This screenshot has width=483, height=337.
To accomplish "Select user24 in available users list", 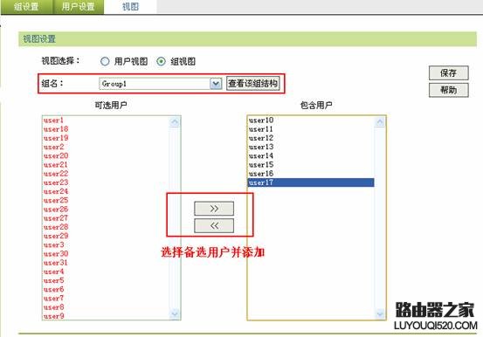I will click(107, 192).
